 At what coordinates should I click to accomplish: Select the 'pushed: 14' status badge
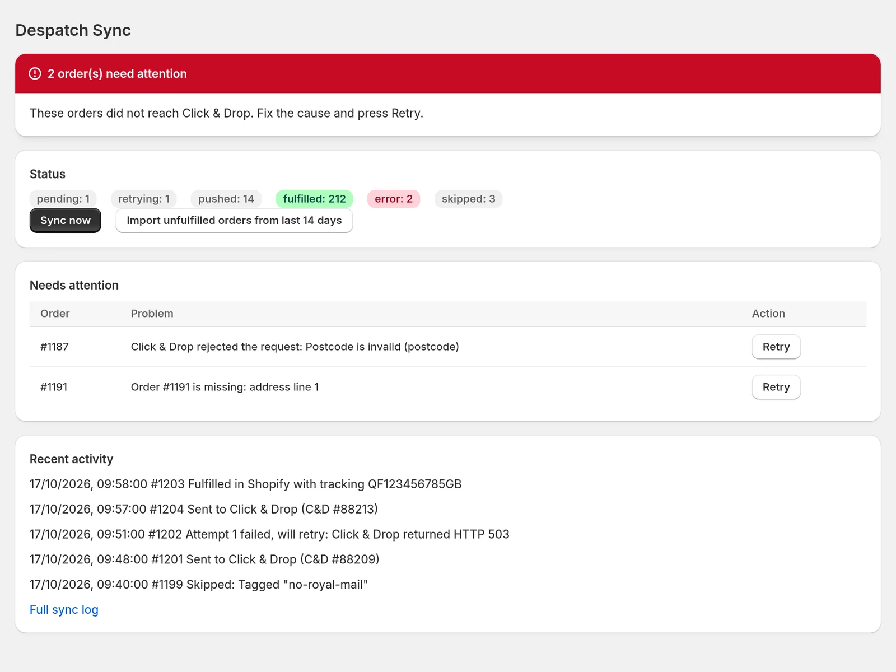click(226, 199)
